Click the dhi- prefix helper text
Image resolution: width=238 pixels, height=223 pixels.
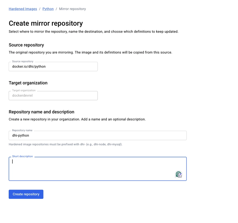(x=65, y=144)
